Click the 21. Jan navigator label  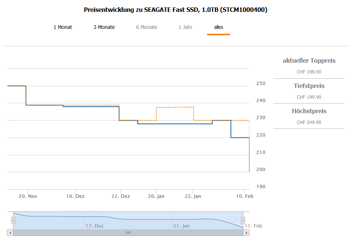click(181, 226)
